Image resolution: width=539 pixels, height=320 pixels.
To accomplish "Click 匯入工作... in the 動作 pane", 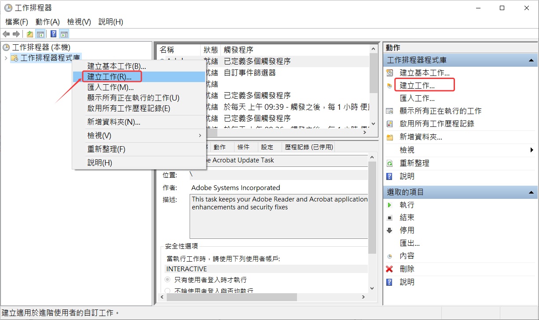I will 417,99.
